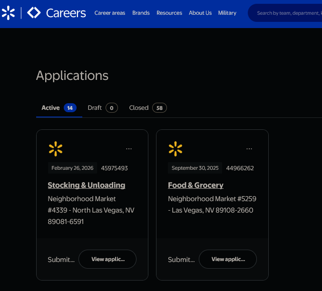Open the Careers home title link

tap(66, 13)
